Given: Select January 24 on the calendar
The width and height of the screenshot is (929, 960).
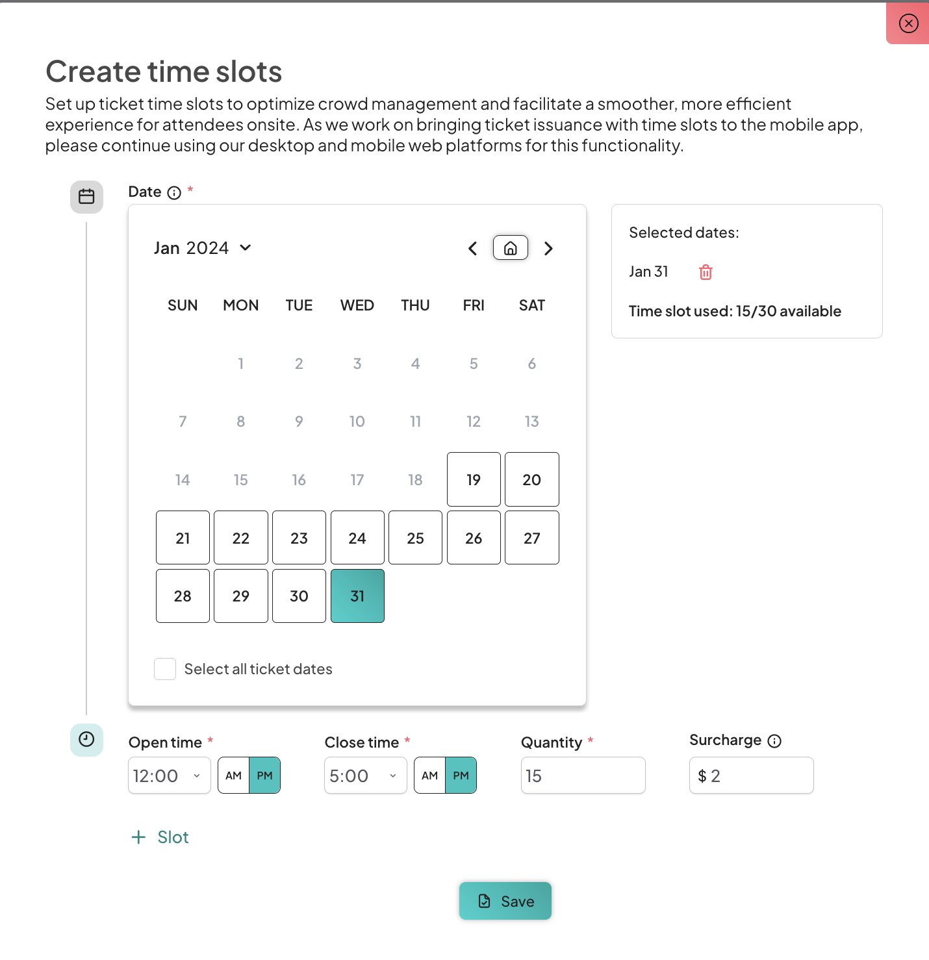Looking at the screenshot, I should (x=357, y=538).
